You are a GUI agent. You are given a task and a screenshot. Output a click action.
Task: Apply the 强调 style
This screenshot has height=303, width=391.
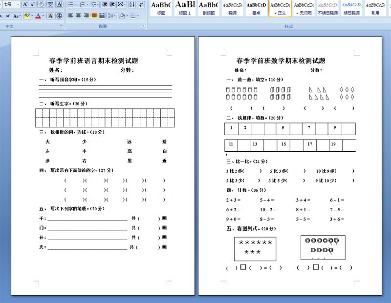233,8
